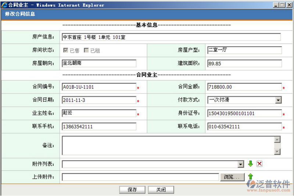Close the 合同业主 window
The height and width of the screenshot is (196, 294).
coord(289,5)
